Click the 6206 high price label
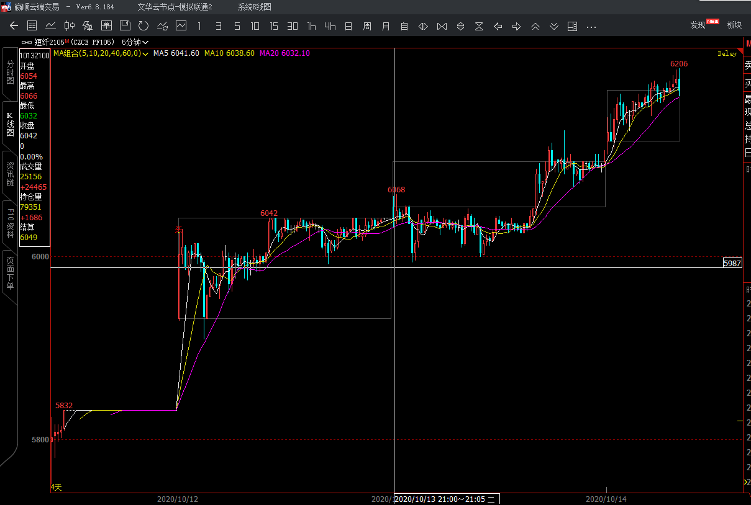This screenshot has width=751, height=505. (x=679, y=64)
